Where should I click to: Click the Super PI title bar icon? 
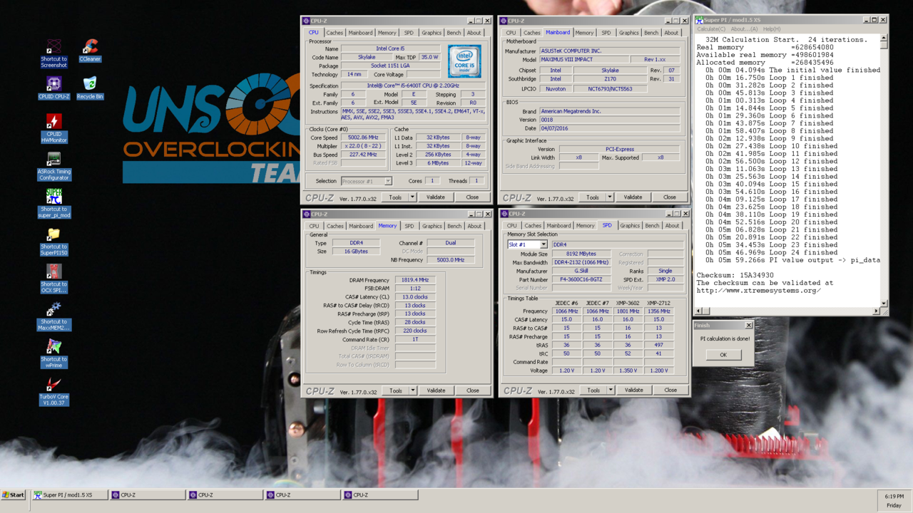699,20
